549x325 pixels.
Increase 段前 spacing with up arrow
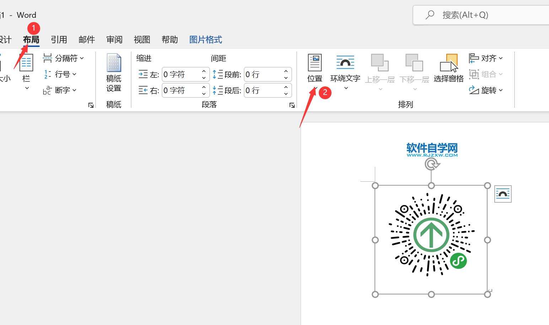point(286,71)
